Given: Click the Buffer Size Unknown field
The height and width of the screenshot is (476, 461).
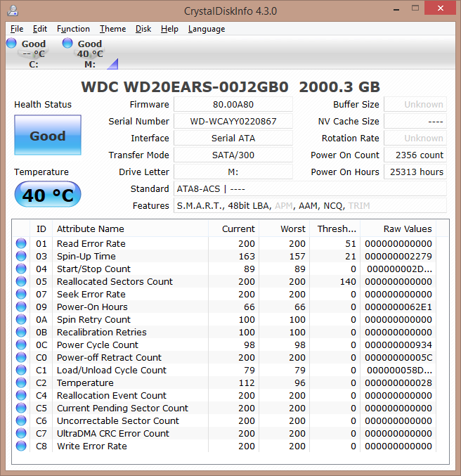Looking at the screenshot, I should [x=415, y=105].
